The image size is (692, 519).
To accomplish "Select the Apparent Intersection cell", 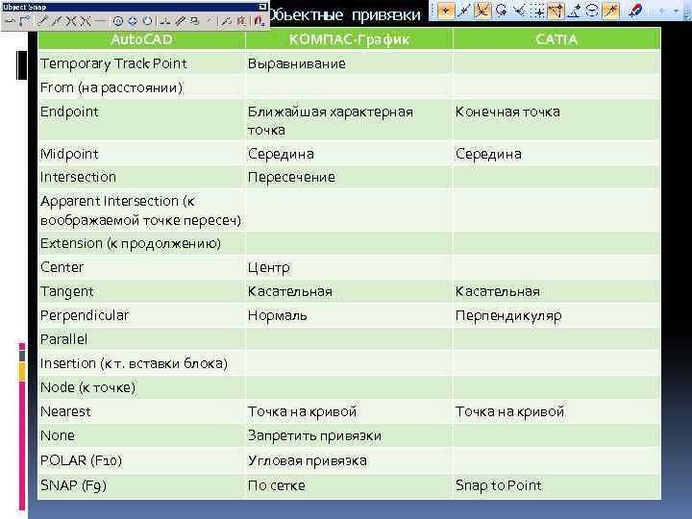I will (141, 210).
